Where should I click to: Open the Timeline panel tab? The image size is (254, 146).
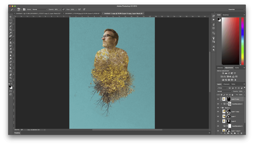click(x=17, y=133)
